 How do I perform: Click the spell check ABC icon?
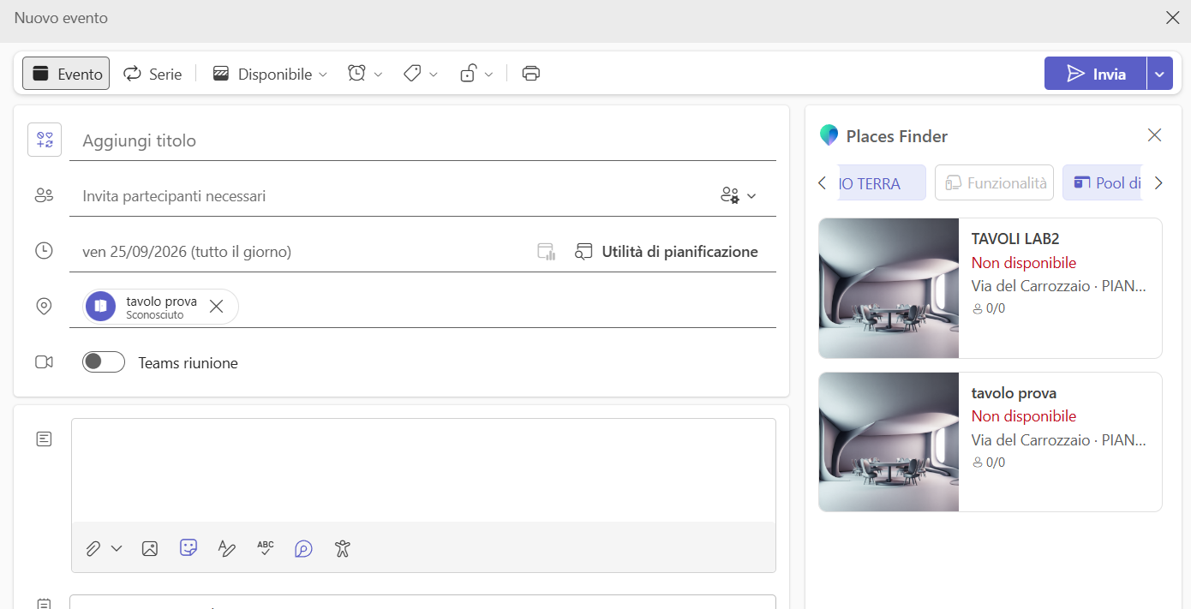coord(266,548)
